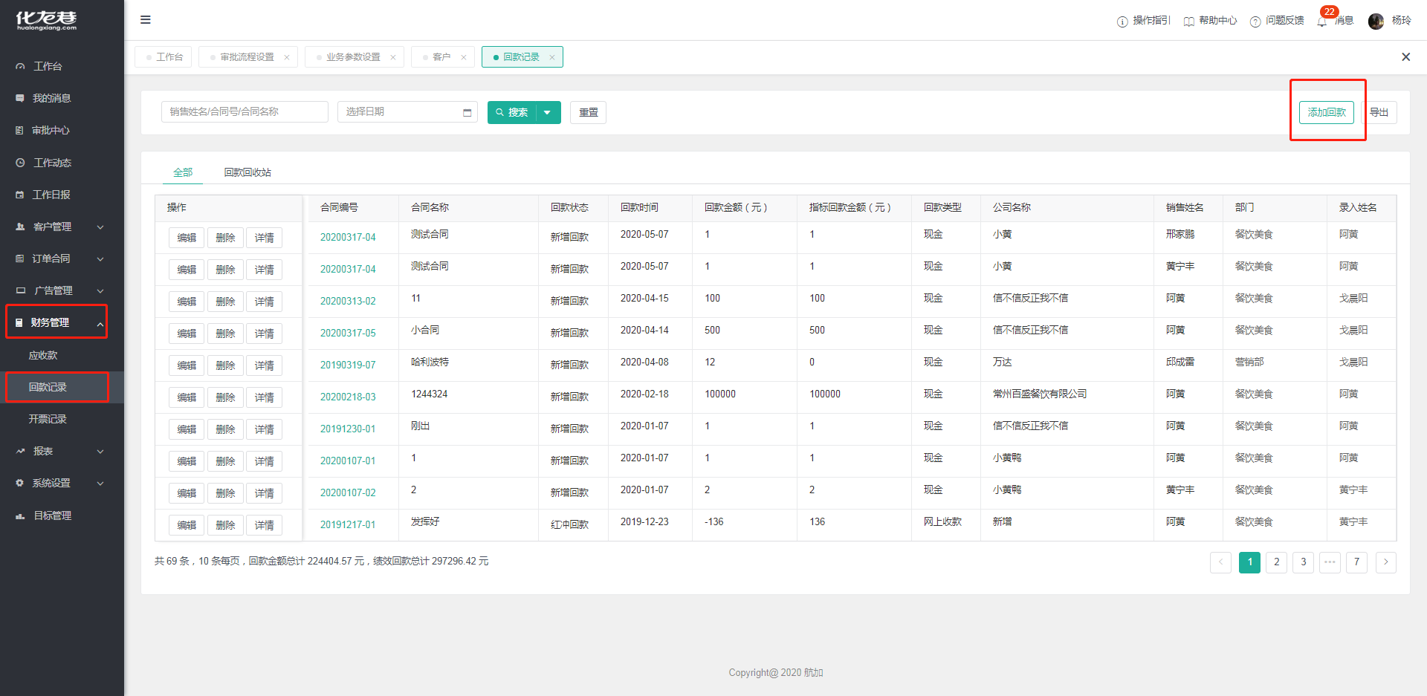Viewport: 1427px width, 696px height.
Task: Click the 重置 button
Action: tap(589, 113)
